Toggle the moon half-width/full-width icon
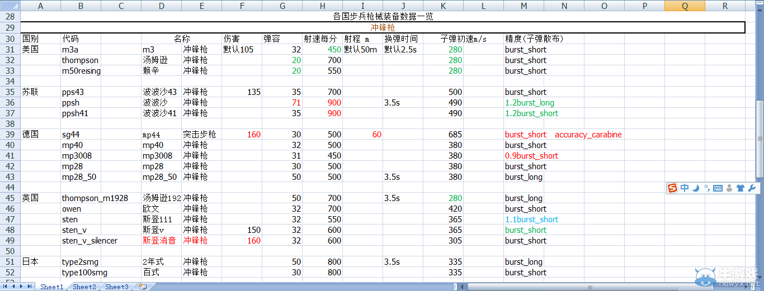Screen dimensions: 764x291 click(x=696, y=188)
